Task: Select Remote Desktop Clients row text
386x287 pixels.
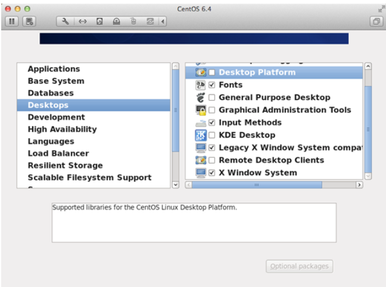Action: (x=271, y=160)
